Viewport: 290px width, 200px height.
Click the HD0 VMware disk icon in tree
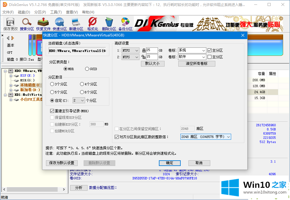[x=11, y=71]
